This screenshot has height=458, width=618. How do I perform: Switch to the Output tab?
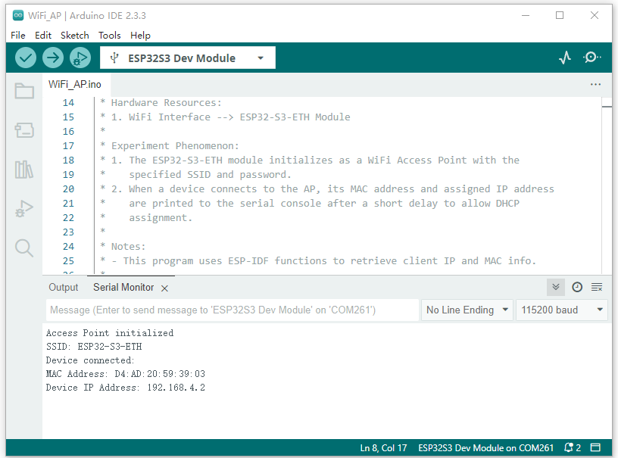pos(64,287)
